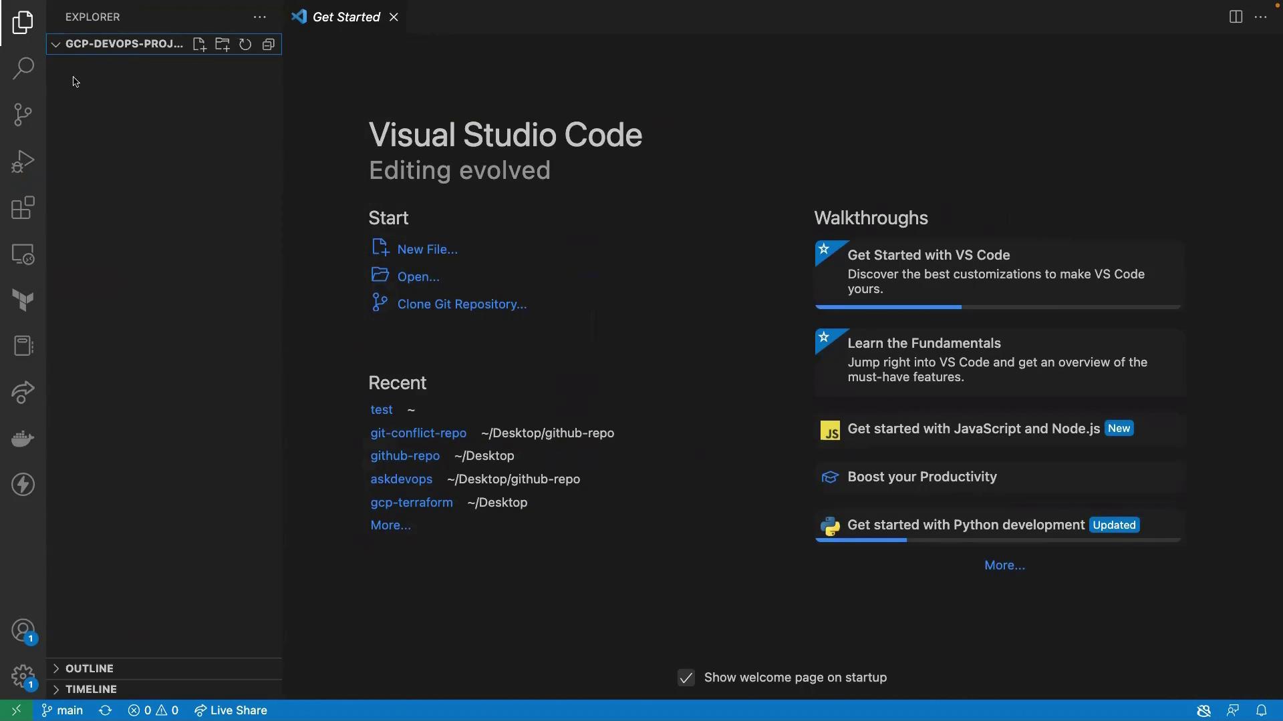Open Explorer views and more actions menu
The width and height of the screenshot is (1283, 721).
coord(260,17)
